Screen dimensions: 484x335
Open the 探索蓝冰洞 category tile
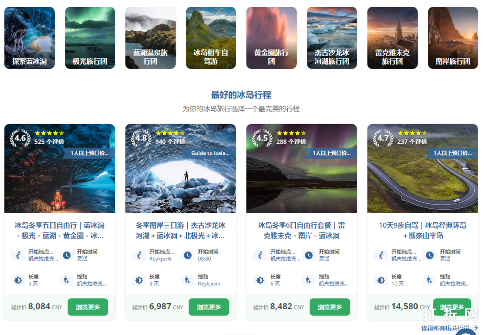pos(29,38)
